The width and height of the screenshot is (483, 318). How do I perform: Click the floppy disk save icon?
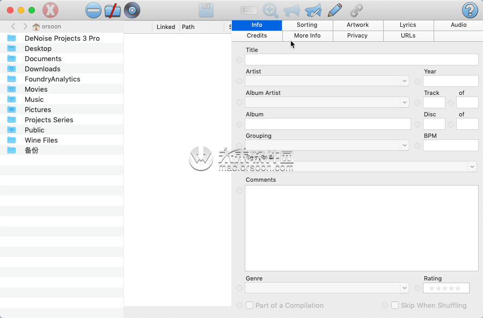[206, 10]
